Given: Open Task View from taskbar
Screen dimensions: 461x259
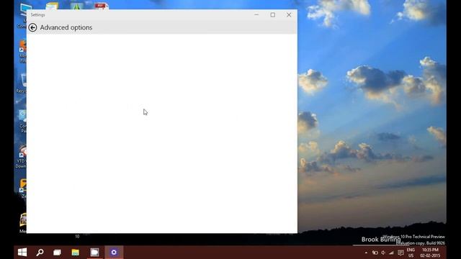Looking at the screenshot, I should tap(58, 253).
